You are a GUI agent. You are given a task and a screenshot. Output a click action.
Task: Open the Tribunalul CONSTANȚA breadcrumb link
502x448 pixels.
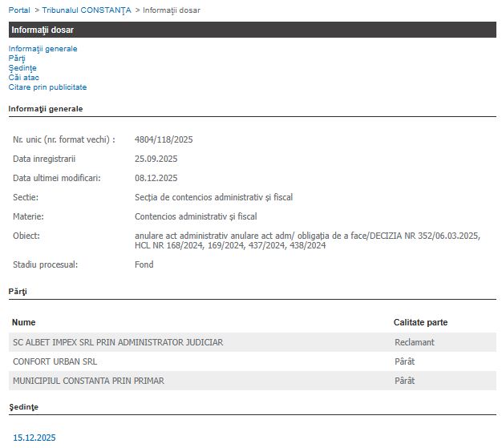[87, 10]
